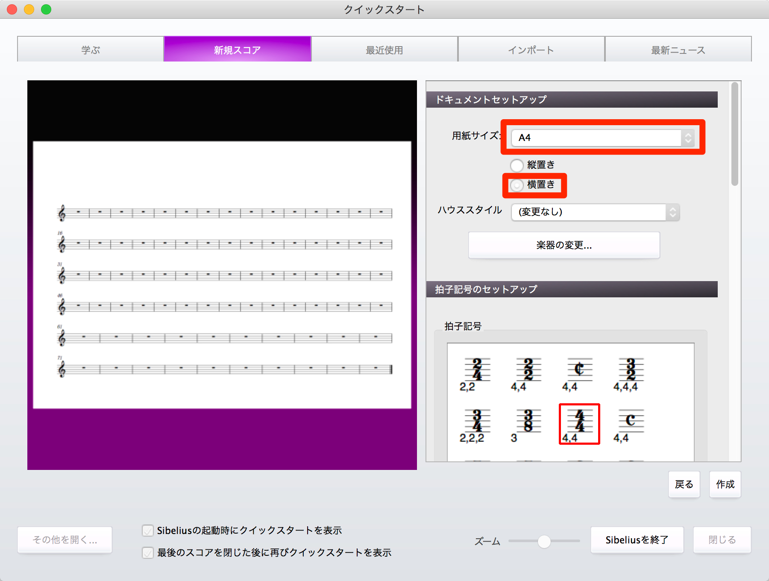The image size is (769, 581).
Task: Switch to the 学ぶ tab
Action: point(91,50)
